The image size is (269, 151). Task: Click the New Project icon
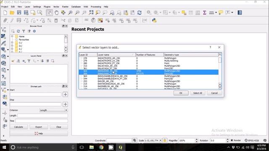[x=5, y=13]
